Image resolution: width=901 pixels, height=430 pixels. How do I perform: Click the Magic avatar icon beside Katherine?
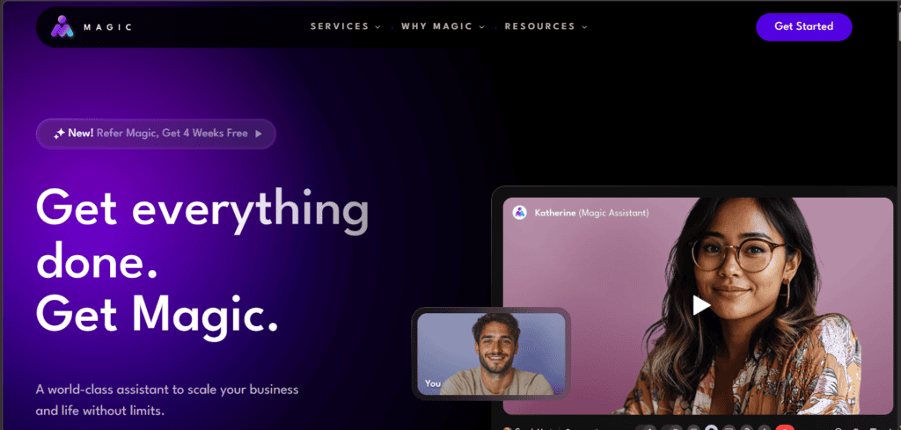click(520, 213)
